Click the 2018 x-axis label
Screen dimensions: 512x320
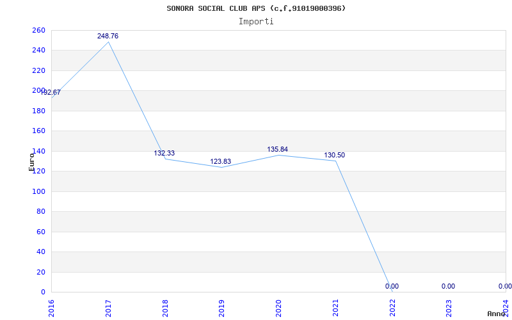point(165,308)
